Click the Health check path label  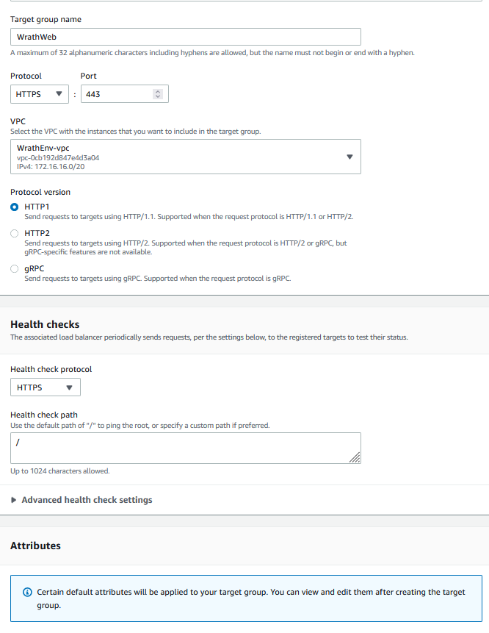(44, 415)
